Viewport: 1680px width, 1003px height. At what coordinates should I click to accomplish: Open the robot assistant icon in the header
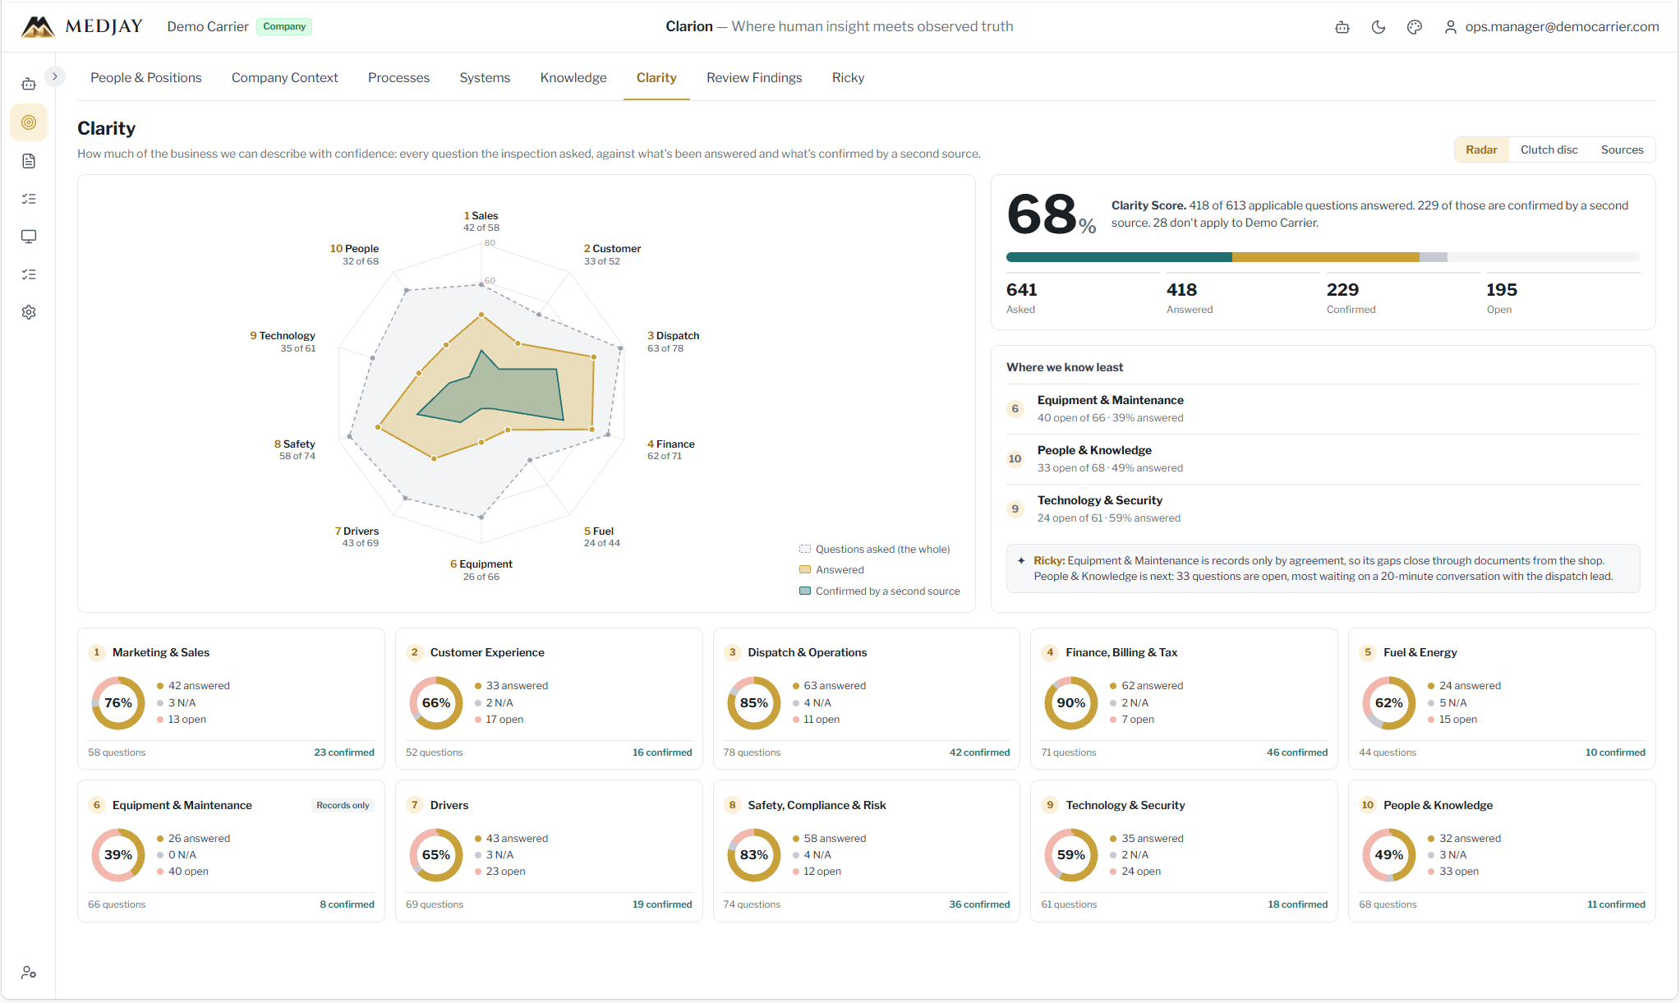pyautogui.click(x=1342, y=27)
